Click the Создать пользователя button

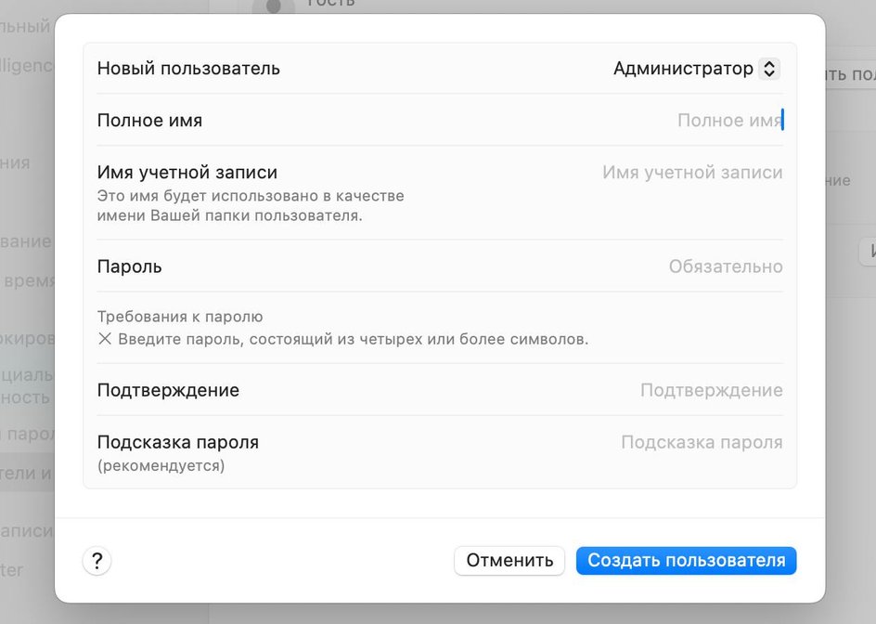(x=686, y=561)
